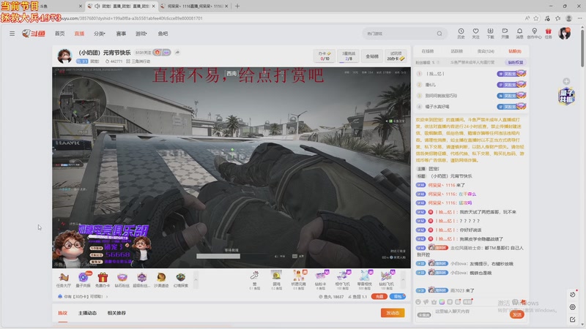Open the blue 背包 backpack button
Viewport: 586px width, 329px height.
(398, 297)
